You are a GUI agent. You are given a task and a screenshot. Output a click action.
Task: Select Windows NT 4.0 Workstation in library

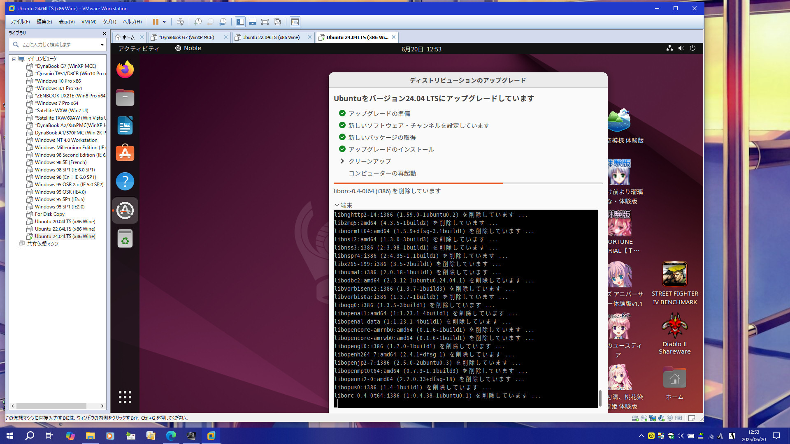[x=66, y=140]
